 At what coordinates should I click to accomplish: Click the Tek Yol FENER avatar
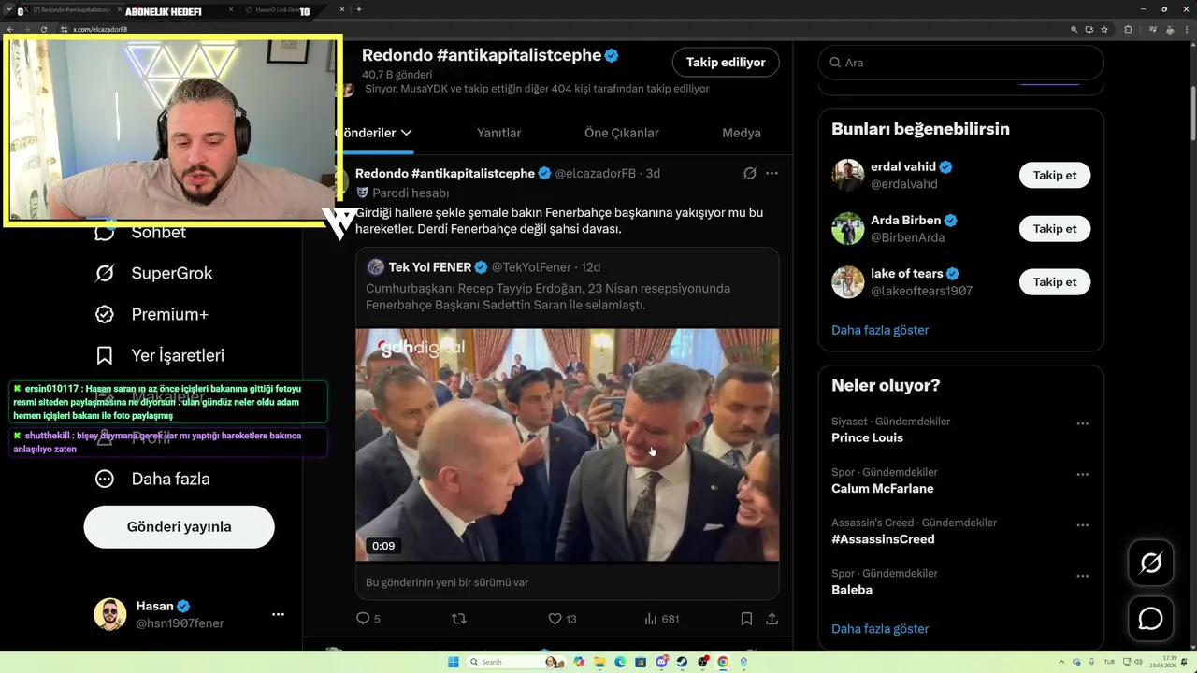[376, 267]
